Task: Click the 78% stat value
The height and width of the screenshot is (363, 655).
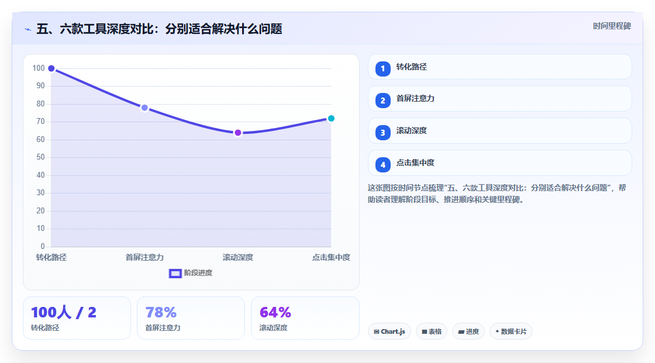Action: [x=161, y=313]
